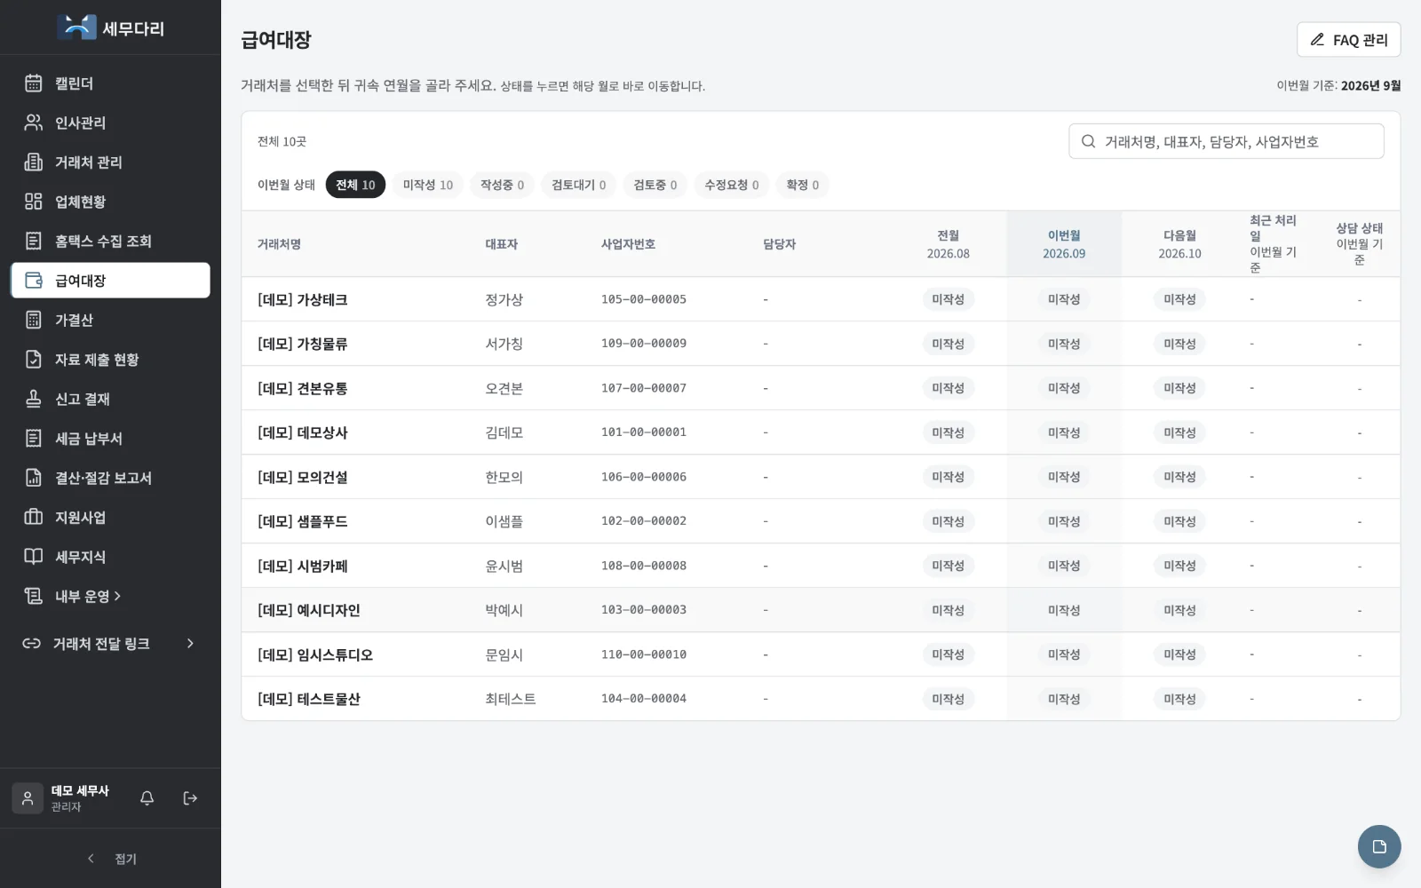Click the FAQ 관리 button
This screenshot has height=888, width=1421.
pyautogui.click(x=1348, y=40)
